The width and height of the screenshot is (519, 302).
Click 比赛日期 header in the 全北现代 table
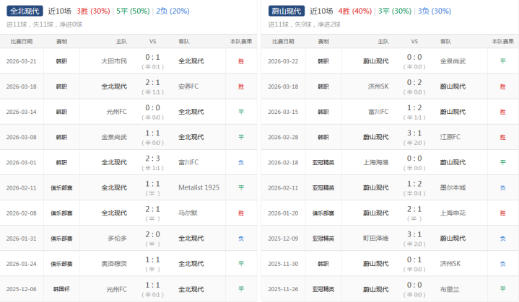click(x=21, y=41)
